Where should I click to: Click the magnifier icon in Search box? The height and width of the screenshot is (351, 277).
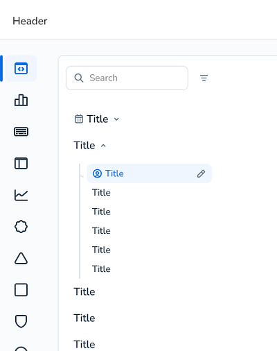coord(79,78)
